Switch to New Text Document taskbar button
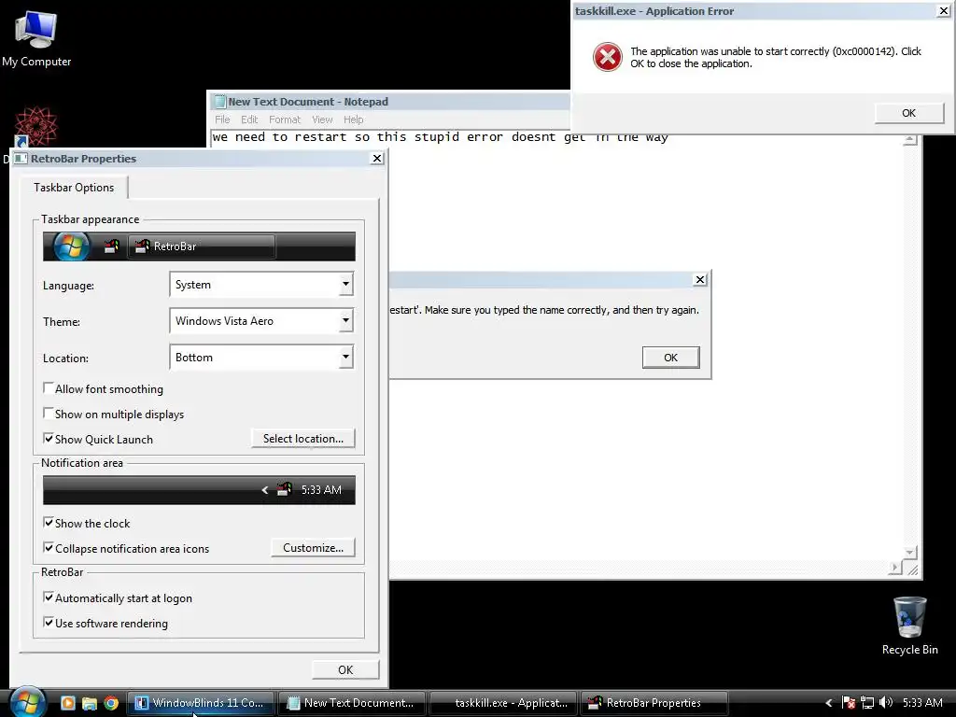The width and height of the screenshot is (956, 717). point(352,703)
